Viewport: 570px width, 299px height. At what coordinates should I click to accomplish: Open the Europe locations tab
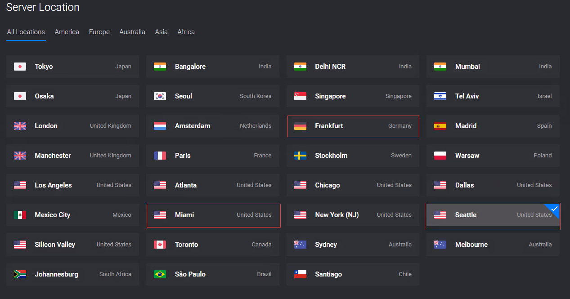(99, 32)
